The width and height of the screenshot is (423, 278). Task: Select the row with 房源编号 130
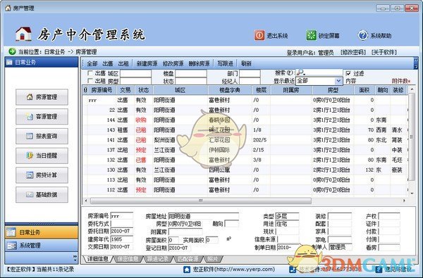(245, 170)
